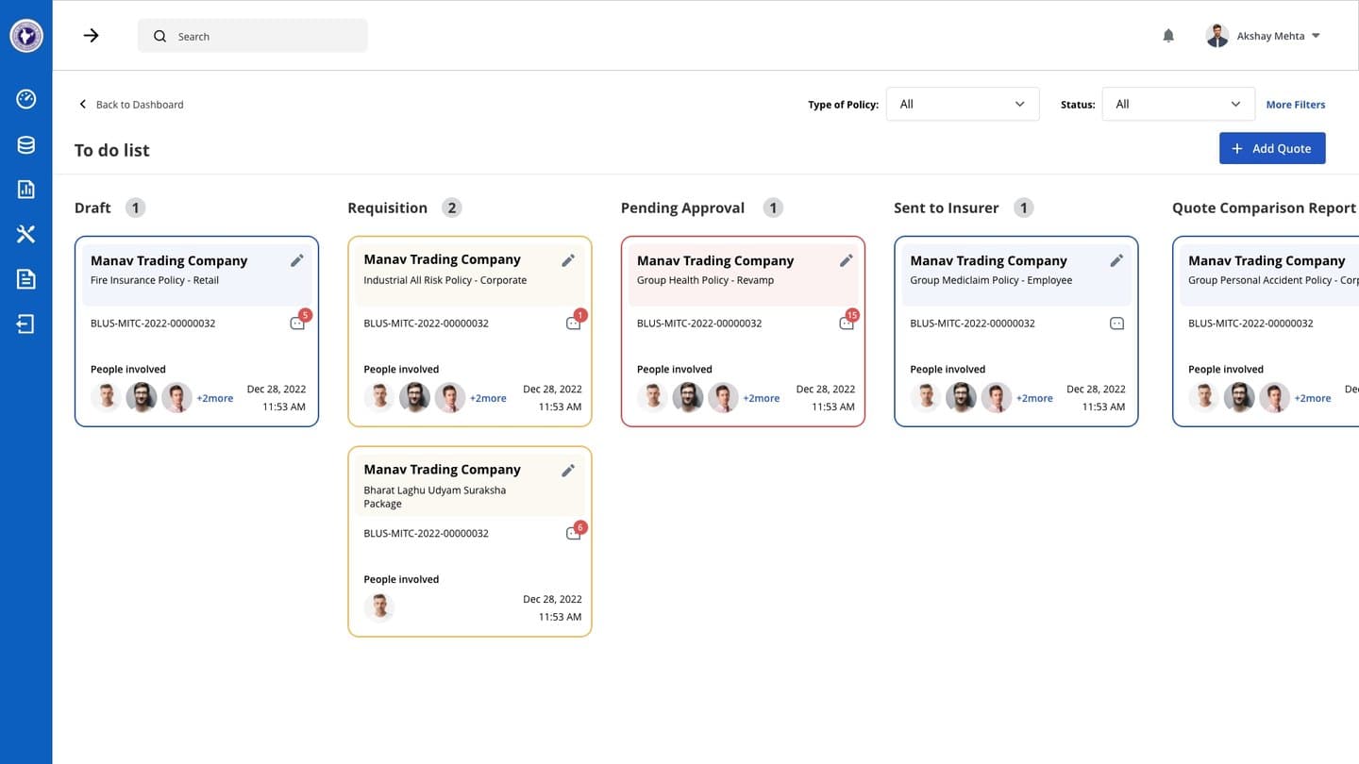Click the single avatar on Bharat Laghu card
This screenshot has width=1359, height=764.
379,607
